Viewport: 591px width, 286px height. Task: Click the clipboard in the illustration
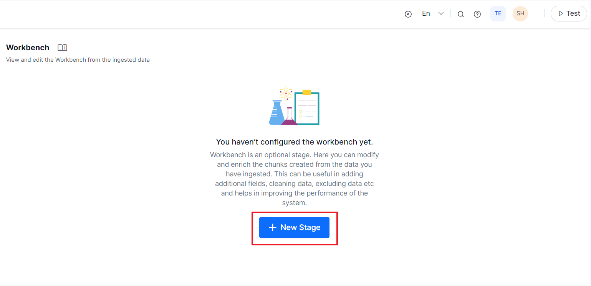(x=307, y=108)
